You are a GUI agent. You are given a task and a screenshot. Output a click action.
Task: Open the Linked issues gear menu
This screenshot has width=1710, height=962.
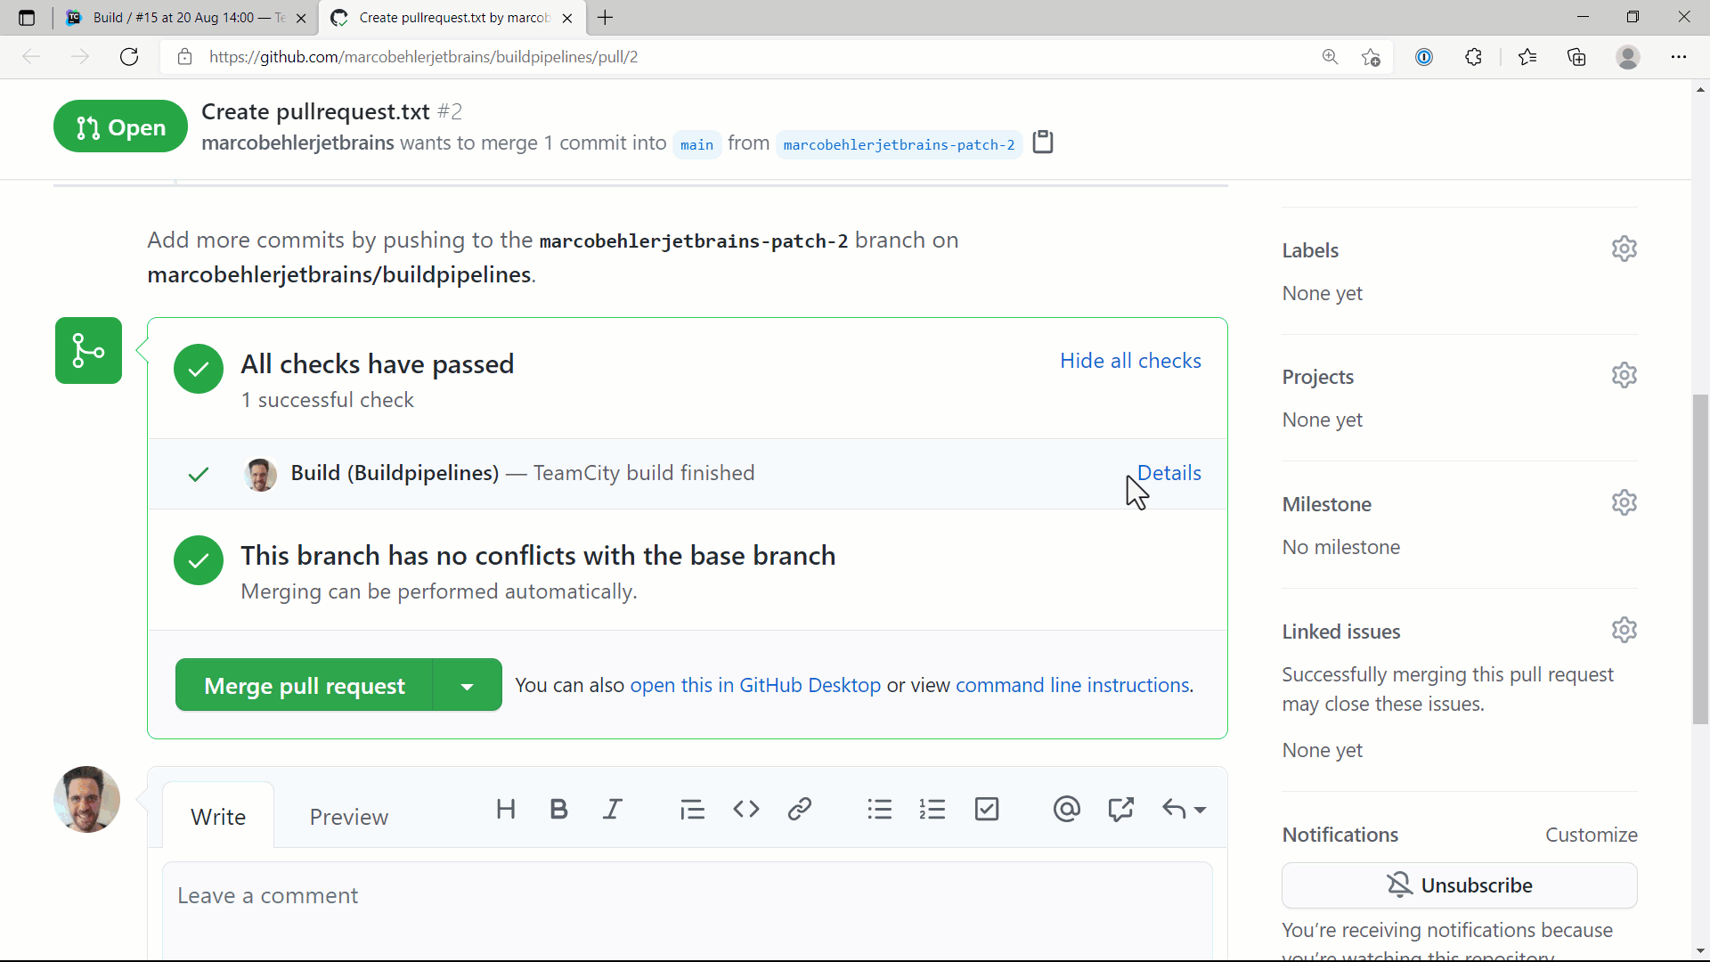click(1624, 630)
